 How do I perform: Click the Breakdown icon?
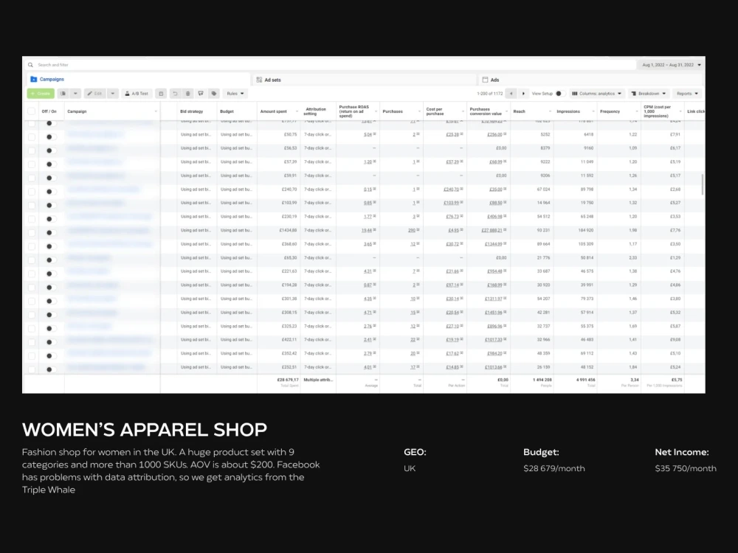[x=633, y=94]
